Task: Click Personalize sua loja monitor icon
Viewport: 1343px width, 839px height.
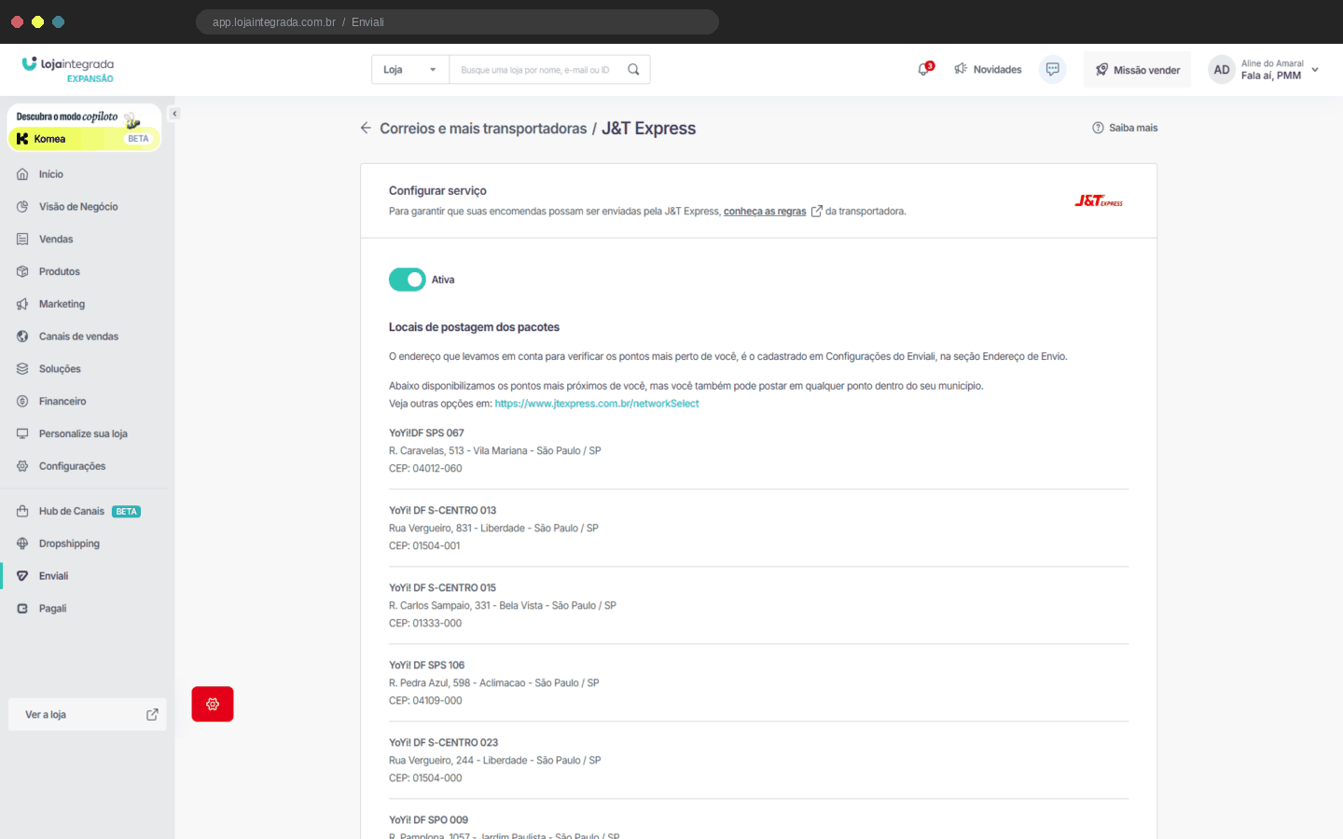Action: [x=22, y=433]
